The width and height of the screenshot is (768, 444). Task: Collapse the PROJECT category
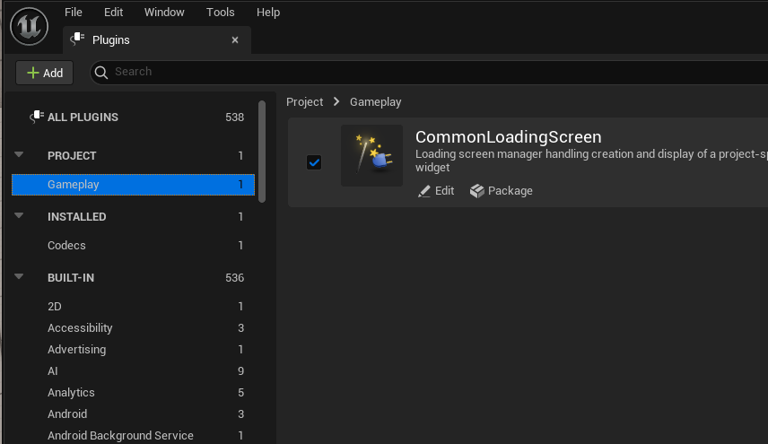click(19, 154)
